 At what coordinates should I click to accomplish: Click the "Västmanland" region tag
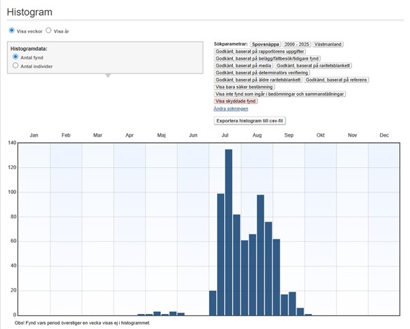point(328,44)
